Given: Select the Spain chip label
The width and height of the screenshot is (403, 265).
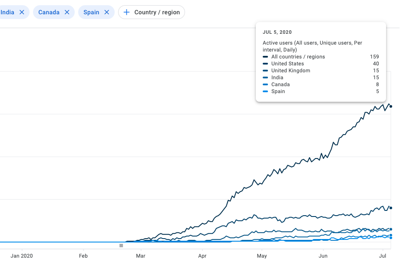Looking at the screenshot, I should [x=91, y=12].
